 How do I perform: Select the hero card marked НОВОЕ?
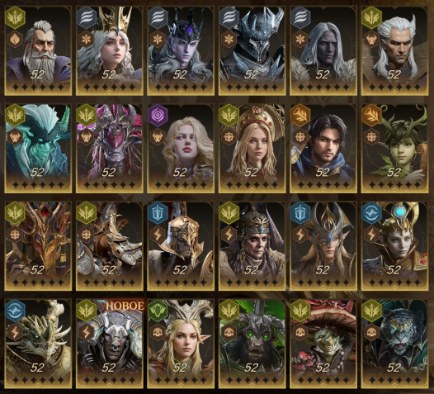click(x=110, y=344)
